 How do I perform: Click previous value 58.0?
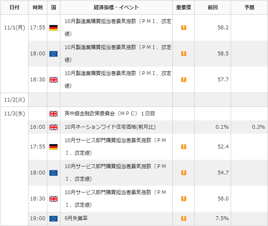coord(223,199)
